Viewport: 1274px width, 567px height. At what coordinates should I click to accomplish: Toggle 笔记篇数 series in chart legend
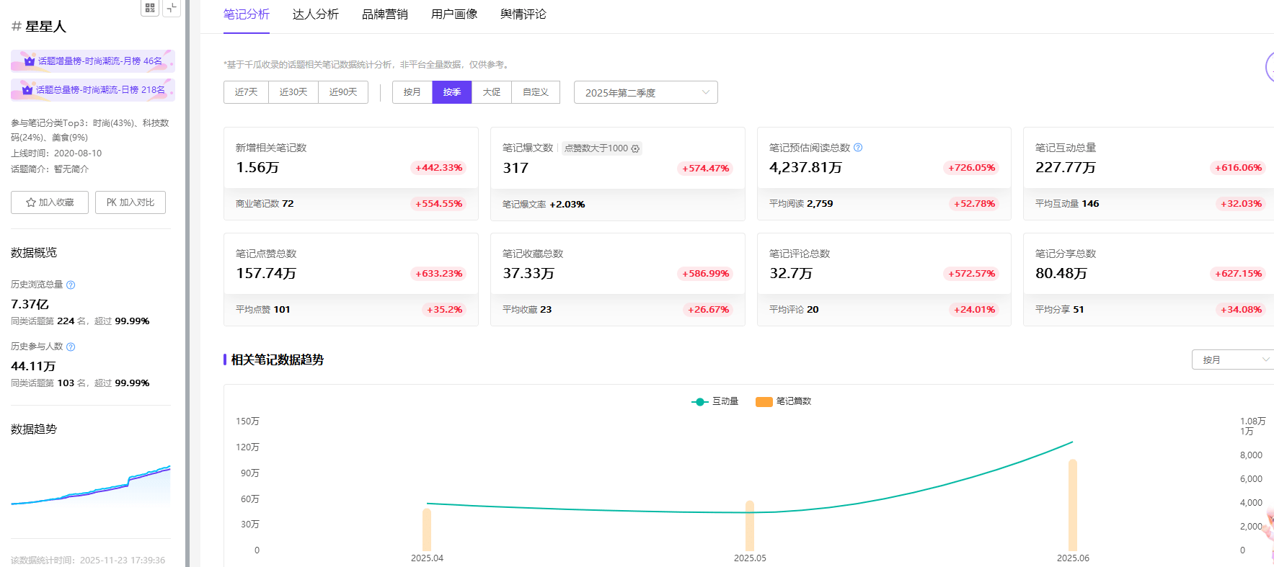(x=784, y=401)
